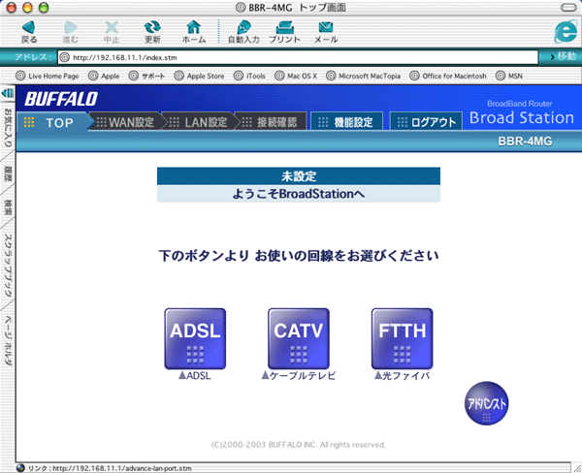Click the ▲ADSL text link
The width and height of the screenshot is (582, 473).
(x=195, y=376)
